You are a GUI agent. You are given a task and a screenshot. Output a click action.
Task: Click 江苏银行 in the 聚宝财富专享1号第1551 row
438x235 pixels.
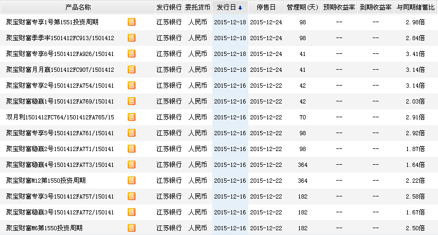(x=169, y=22)
